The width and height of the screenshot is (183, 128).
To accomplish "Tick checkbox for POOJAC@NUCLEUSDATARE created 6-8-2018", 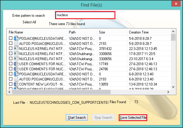I will tap(11, 74).
